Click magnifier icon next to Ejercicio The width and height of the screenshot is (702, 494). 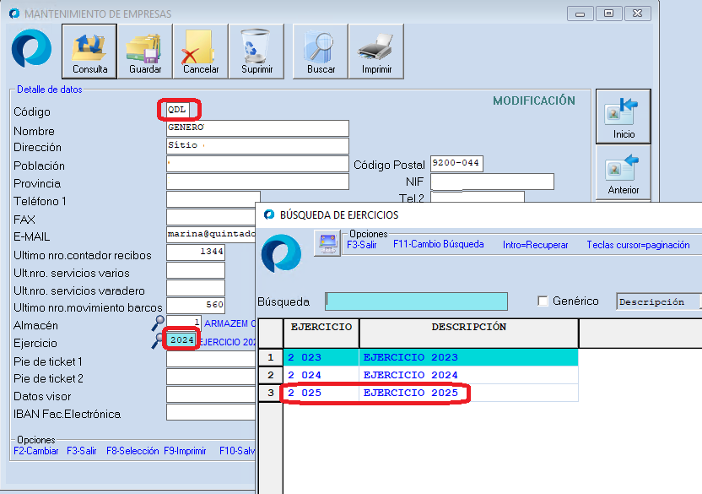pos(158,341)
